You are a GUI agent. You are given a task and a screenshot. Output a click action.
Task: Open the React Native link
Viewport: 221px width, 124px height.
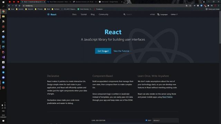click(x=167, y=97)
